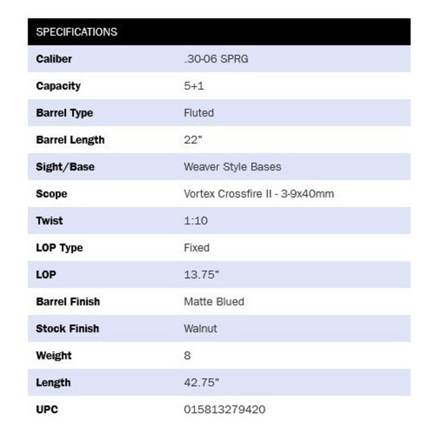The height and width of the screenshot is (435, 435).
Task: Click the .30-06 SPRG caliber value
Action: point(216,59)
